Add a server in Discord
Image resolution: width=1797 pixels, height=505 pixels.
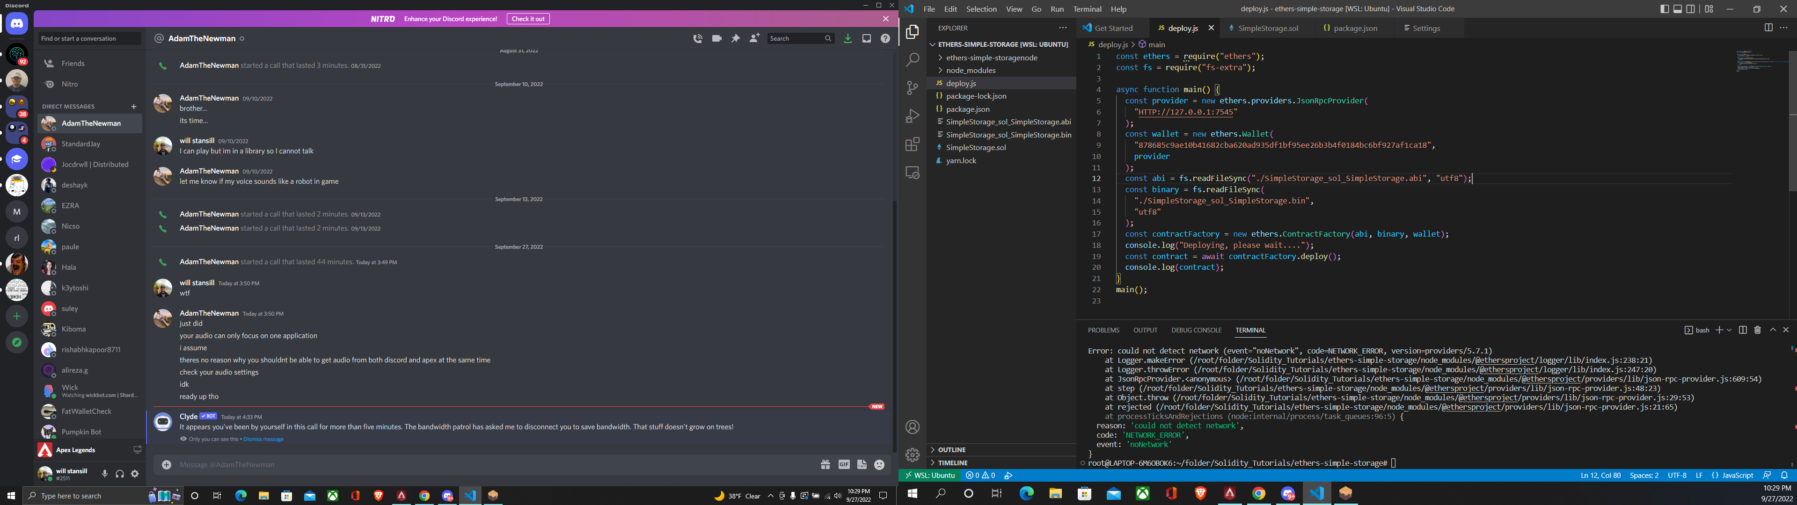17,316
